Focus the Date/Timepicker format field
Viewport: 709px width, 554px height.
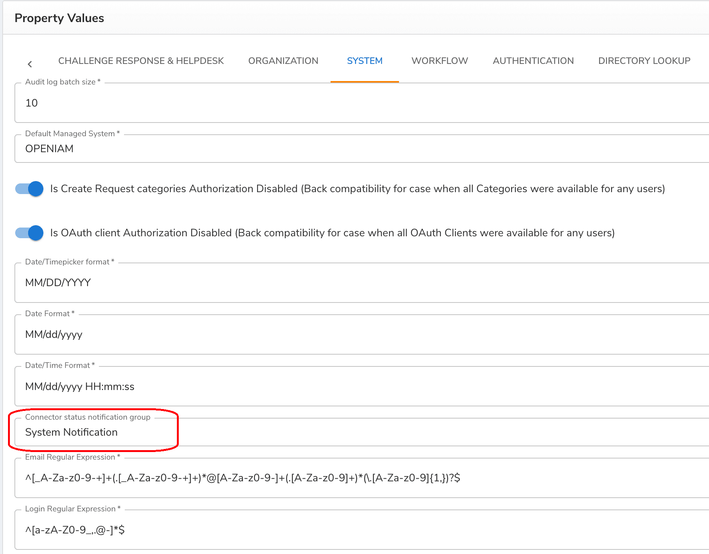coord(361,283)
